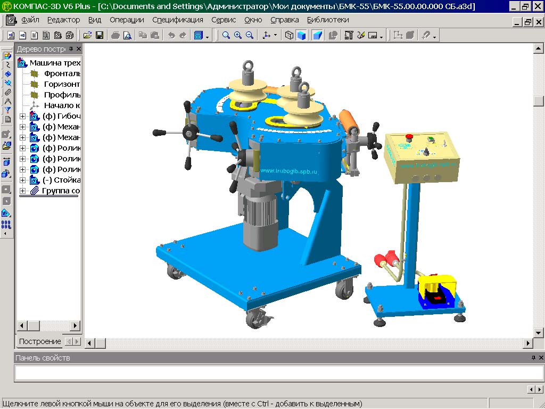Image resolution: width=545 pixels, height=409 pixels.
Task: Select the paperclip mates tool in left toolbar
Action: pyautogui.click(x=7, y=92)
